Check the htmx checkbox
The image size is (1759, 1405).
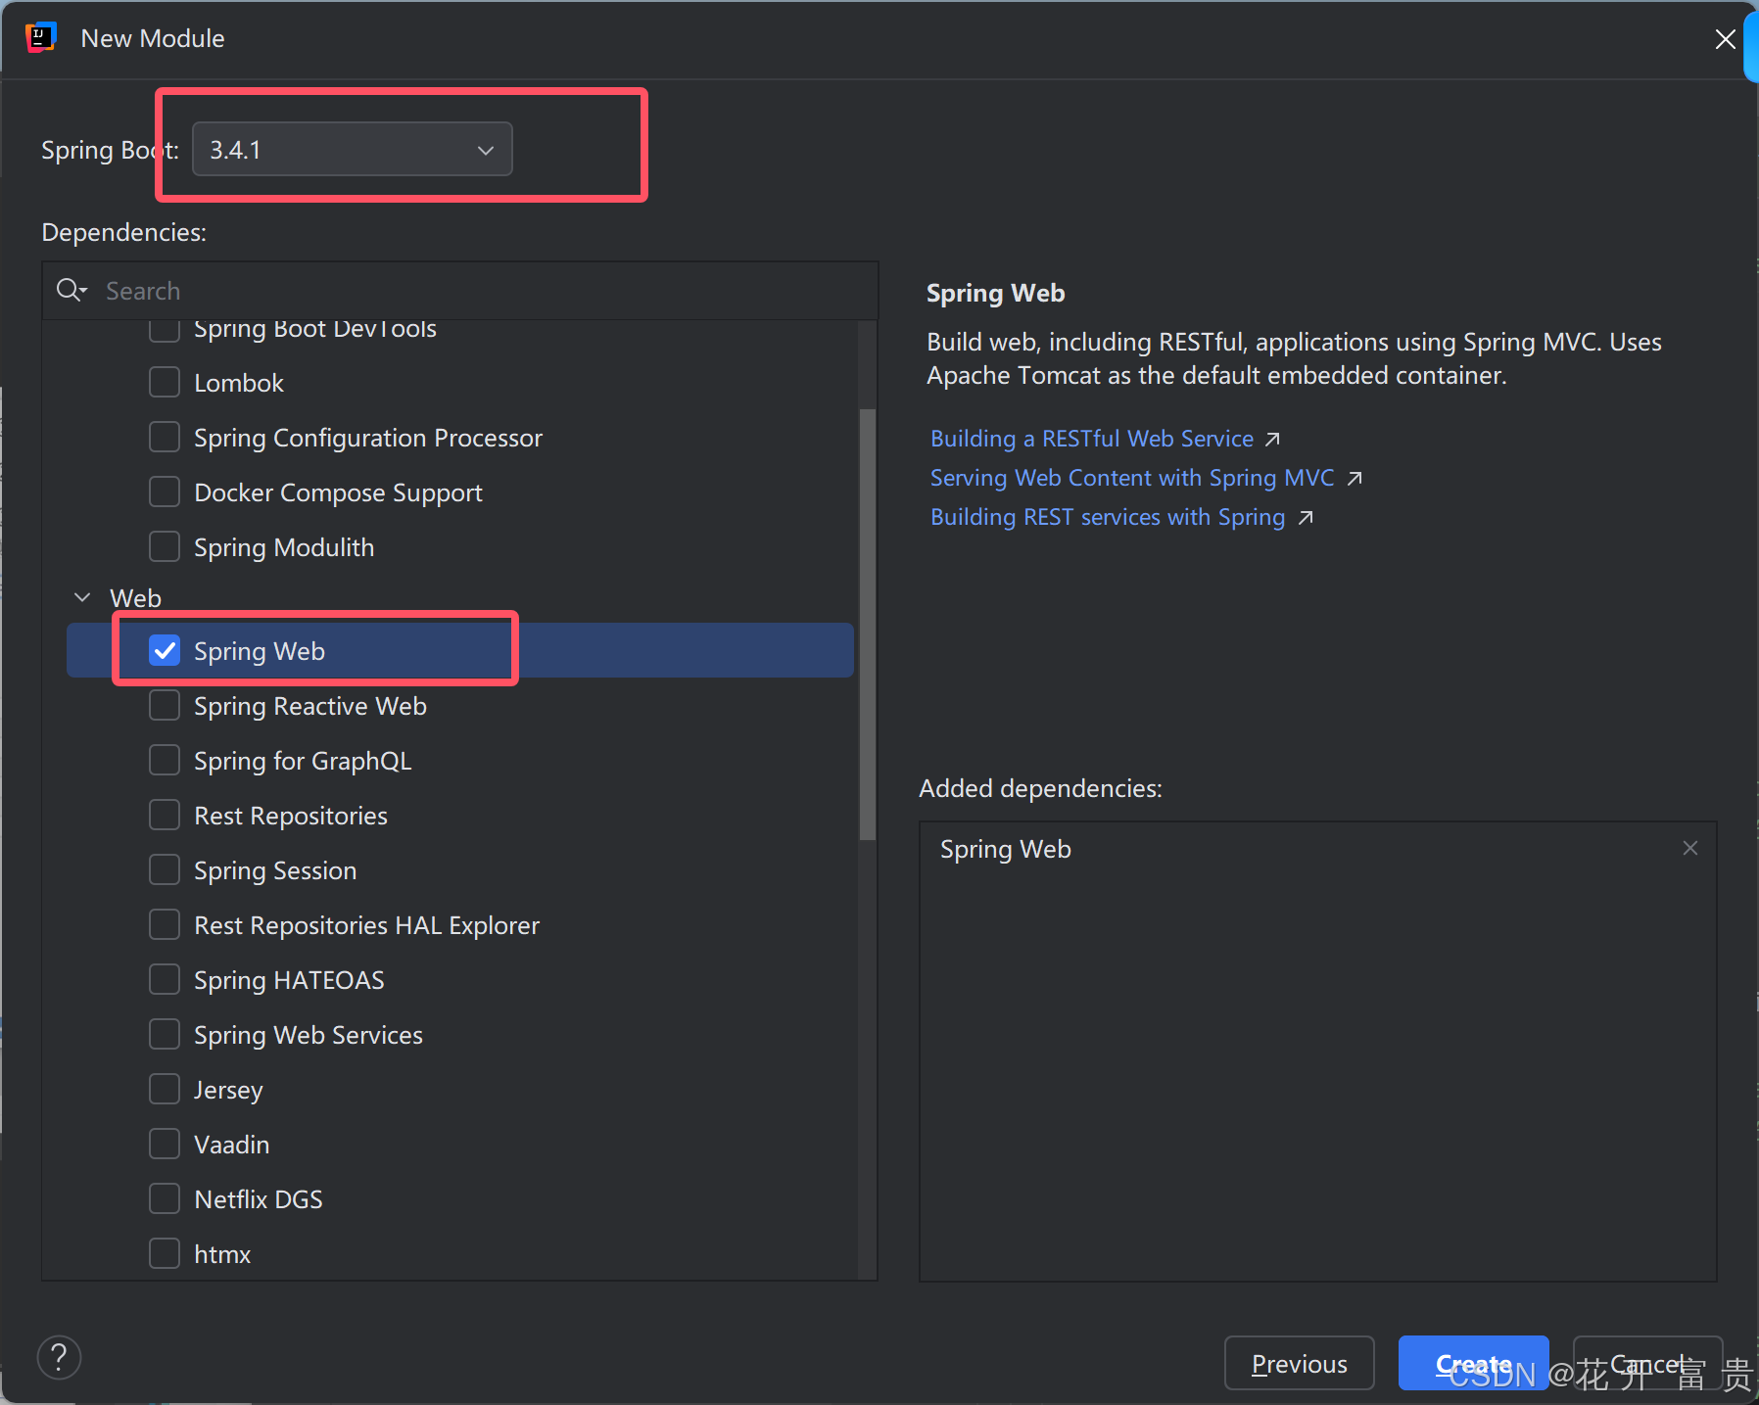coord(165,1253)
